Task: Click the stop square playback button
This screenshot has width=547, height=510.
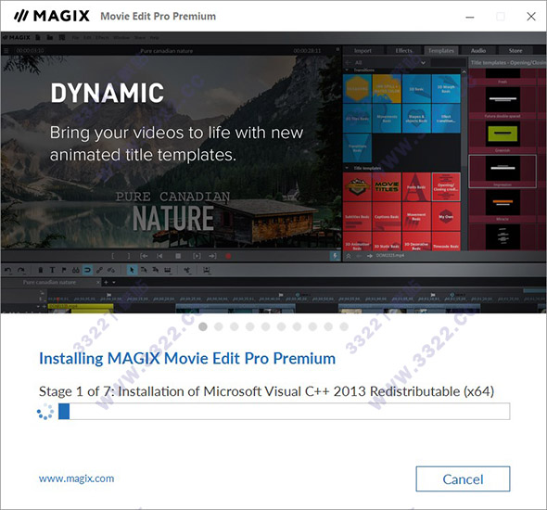Action: (178, 256)
